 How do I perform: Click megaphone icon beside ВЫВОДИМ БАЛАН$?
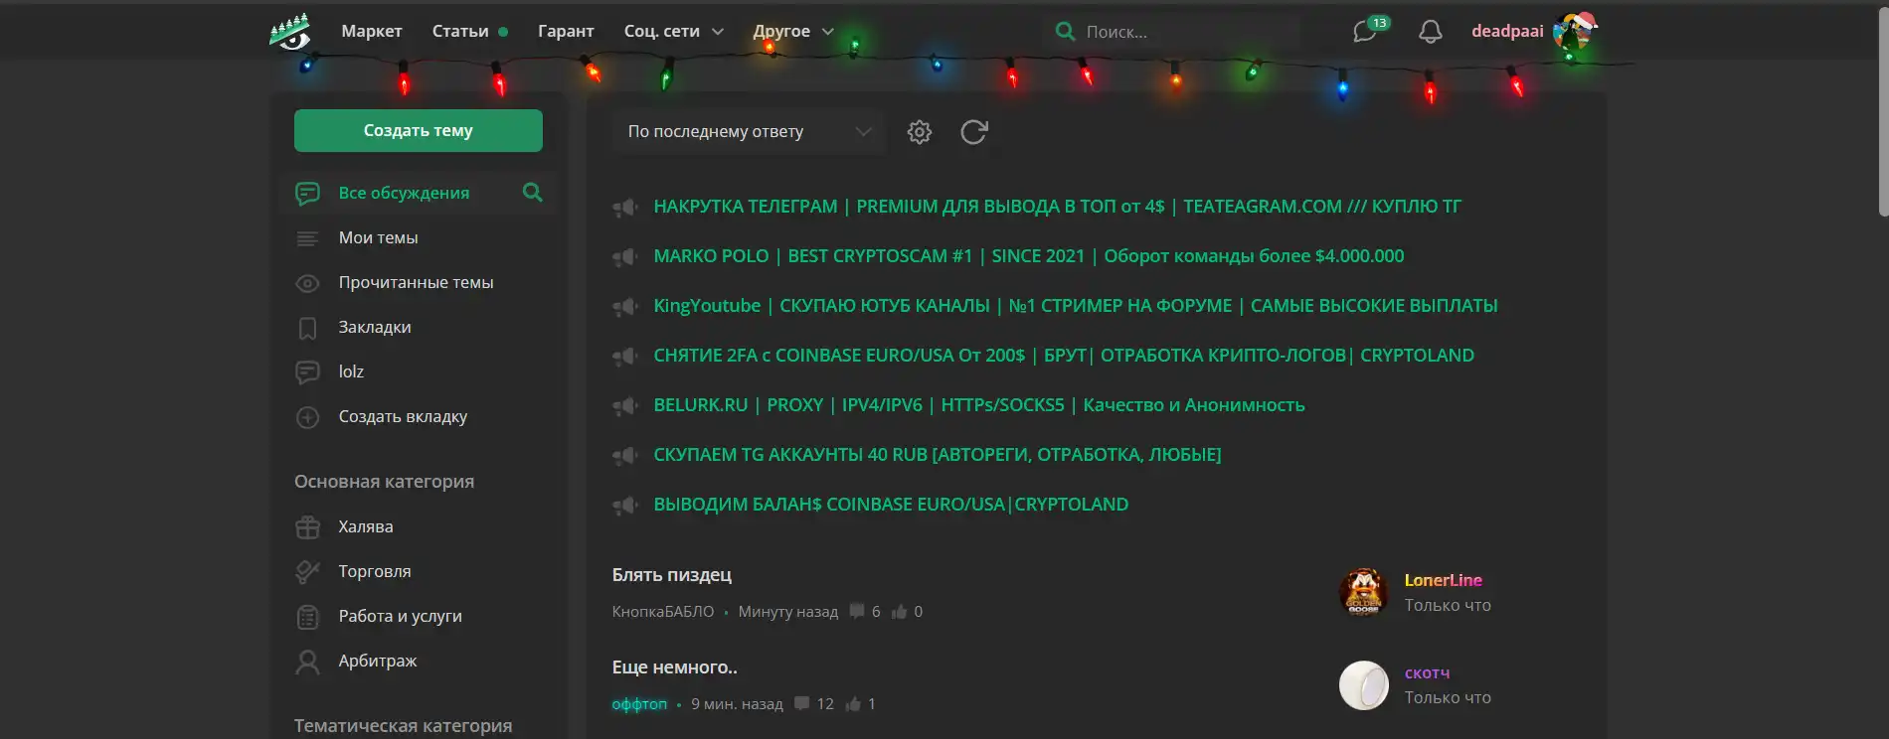625,506
